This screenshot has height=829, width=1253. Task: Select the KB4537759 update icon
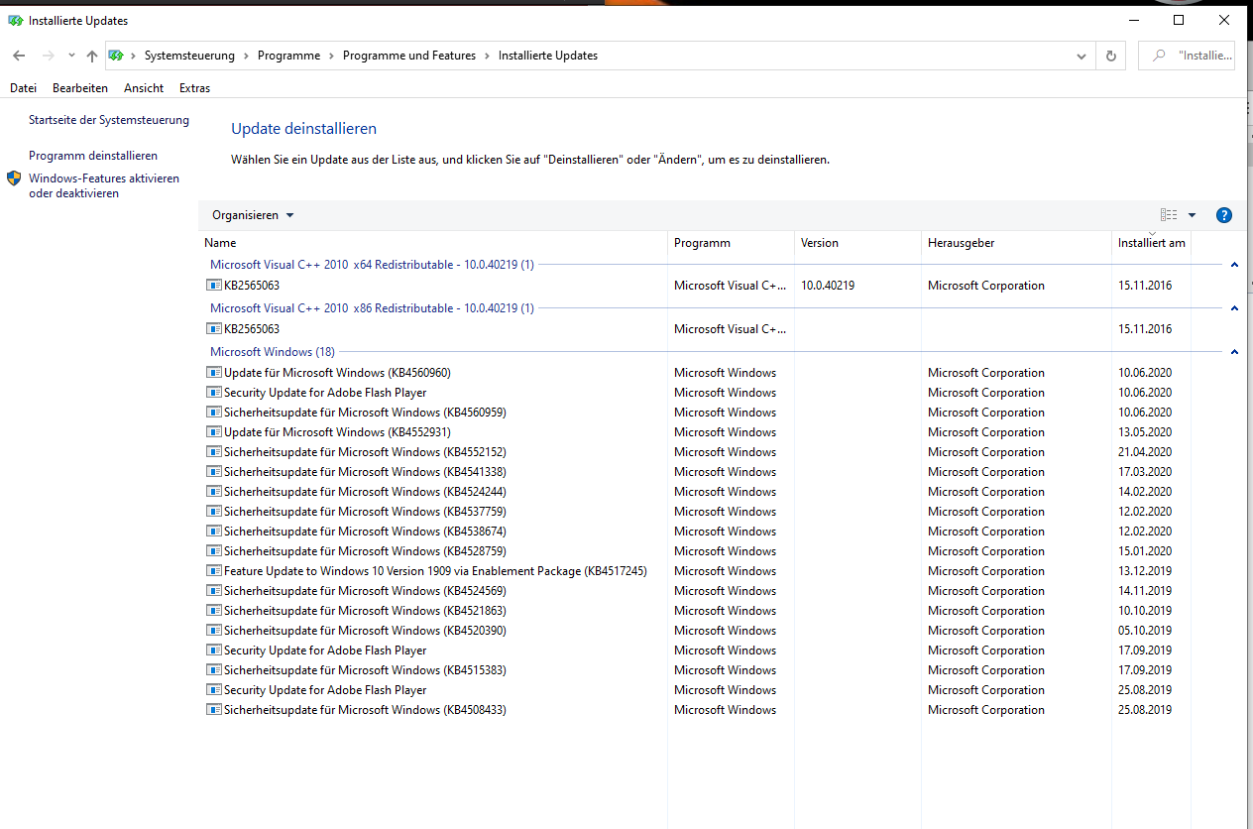coord(213,512)
